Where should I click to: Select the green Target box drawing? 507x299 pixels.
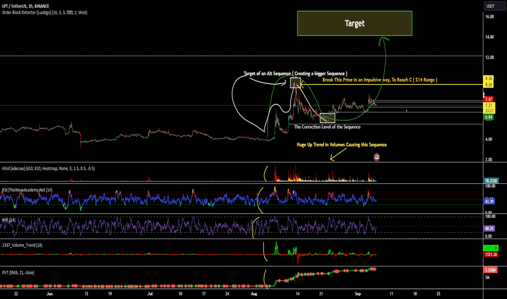click(x=355, y=23)
